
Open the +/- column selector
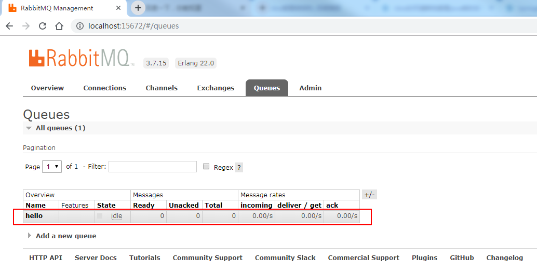(369, 195)
